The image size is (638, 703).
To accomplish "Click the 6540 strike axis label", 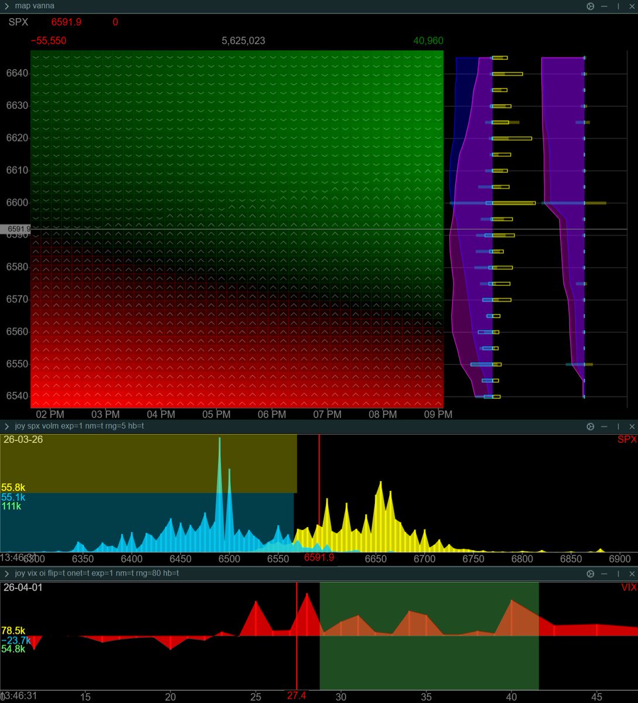I will [17, 396].
